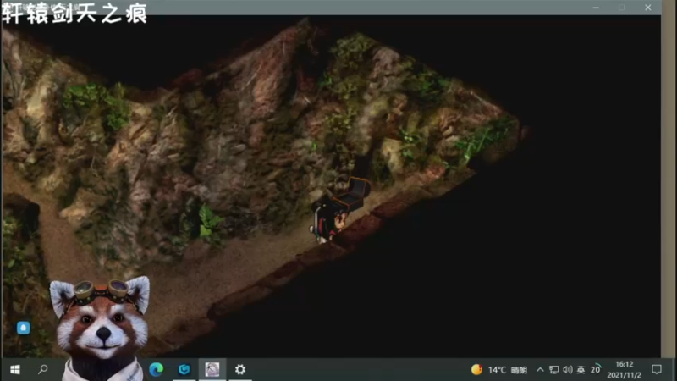The height and width of the screenshot is (381, 677).
Task: Click the open treasure chest in game
Action: click(x=351, y=195)
